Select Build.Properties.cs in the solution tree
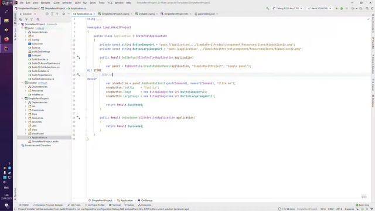Screen dimensions: 375x211 (42, 75)
